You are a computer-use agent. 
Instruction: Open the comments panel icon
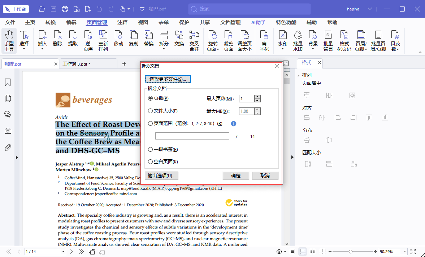[x=8, y=114]
